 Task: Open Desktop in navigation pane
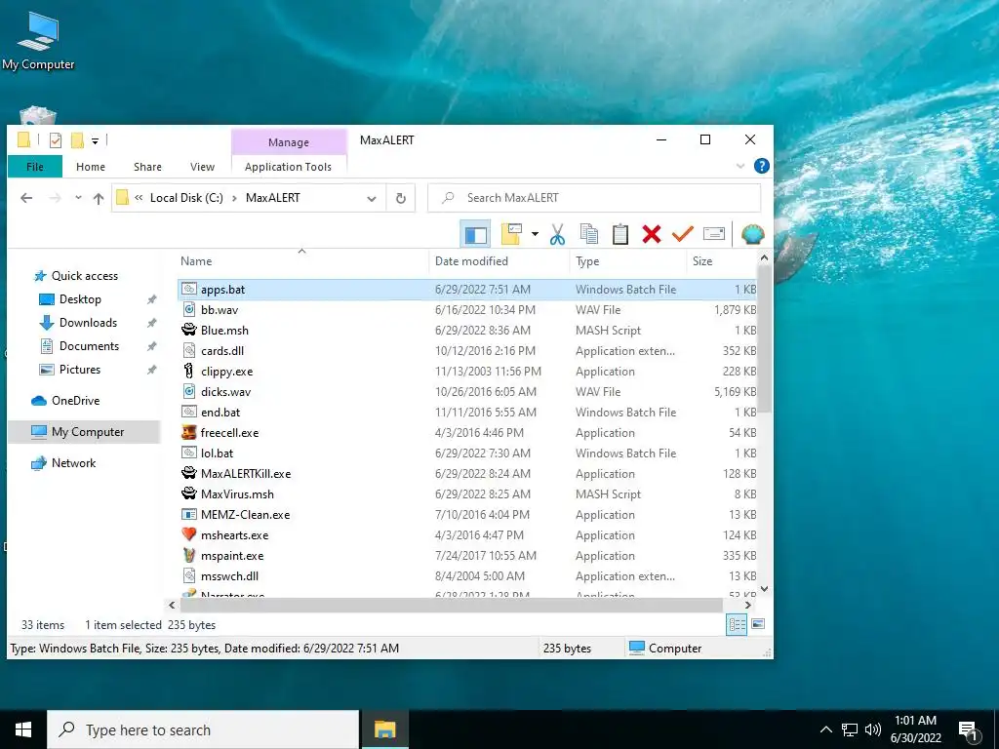80,299
